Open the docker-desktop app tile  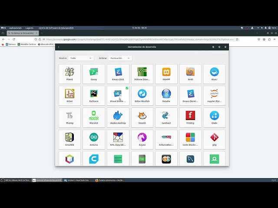click(x=118, y=117)
